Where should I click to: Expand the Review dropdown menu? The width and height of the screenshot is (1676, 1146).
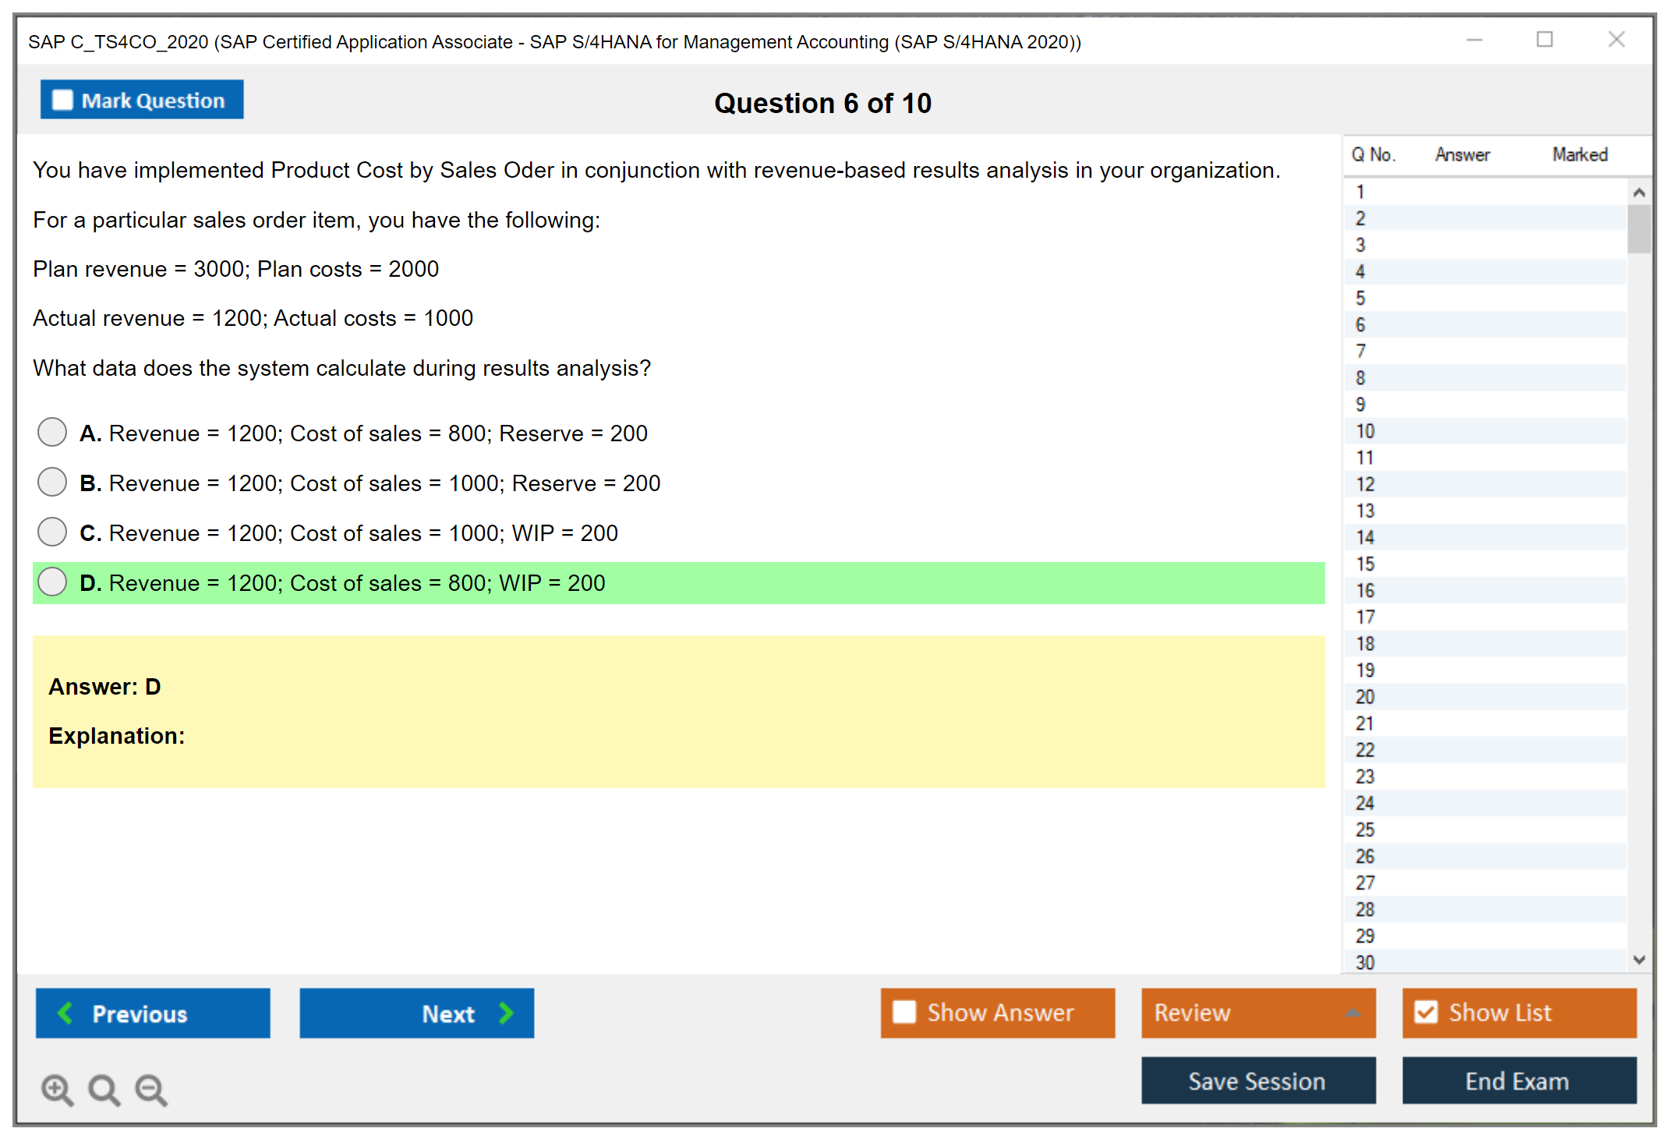(x=1352, y=1013)
